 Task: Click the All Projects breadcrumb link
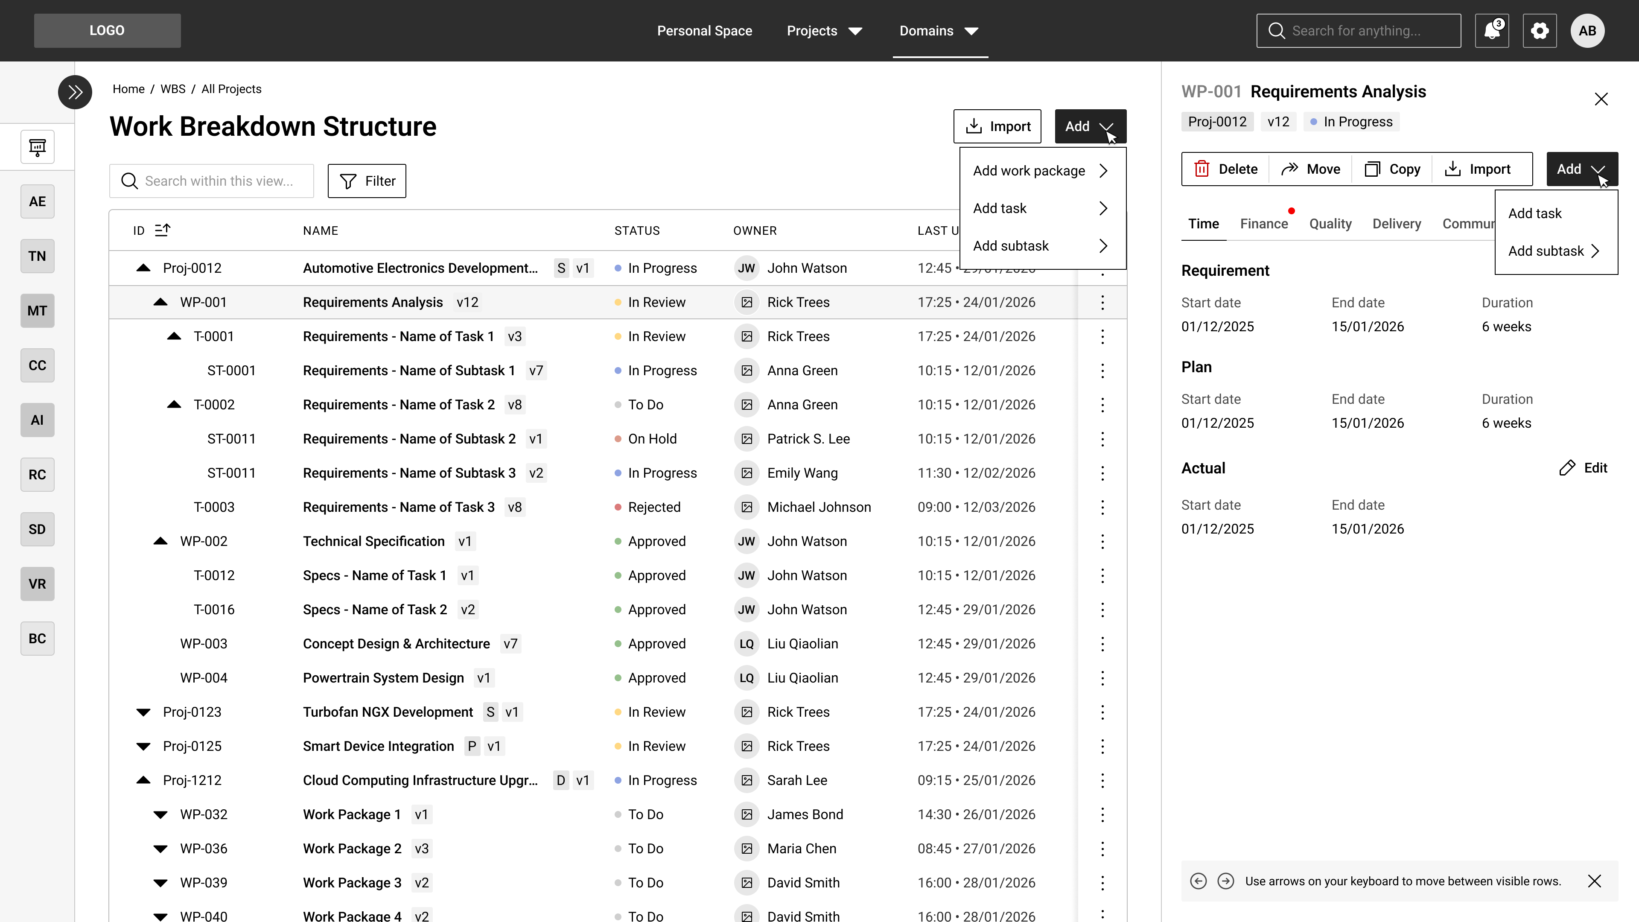pos(232,89)
